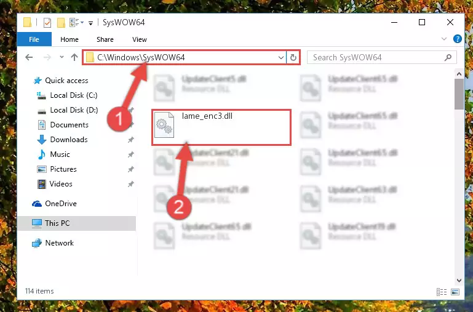
Task: Open Videos in navigation pane
Action: click(61, 184)
